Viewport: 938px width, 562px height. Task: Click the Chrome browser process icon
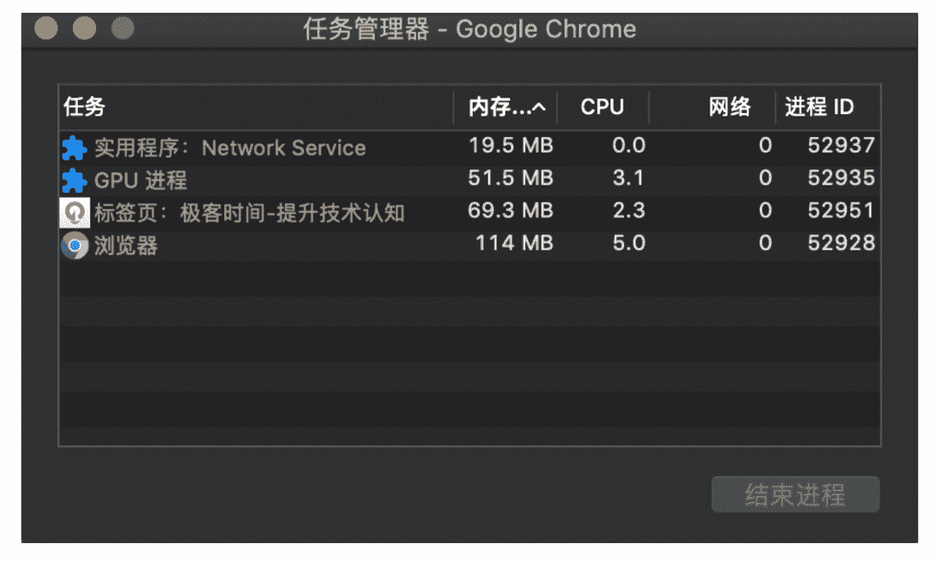coord(75,245)
